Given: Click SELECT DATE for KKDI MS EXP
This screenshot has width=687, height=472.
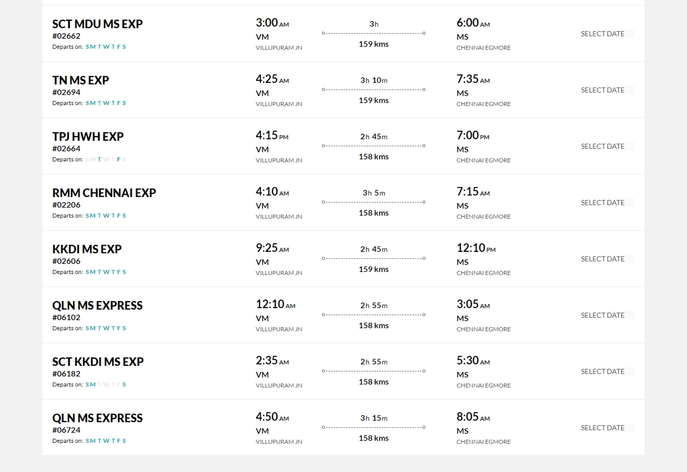Looking at the screenshot, I should pos(602,259).
